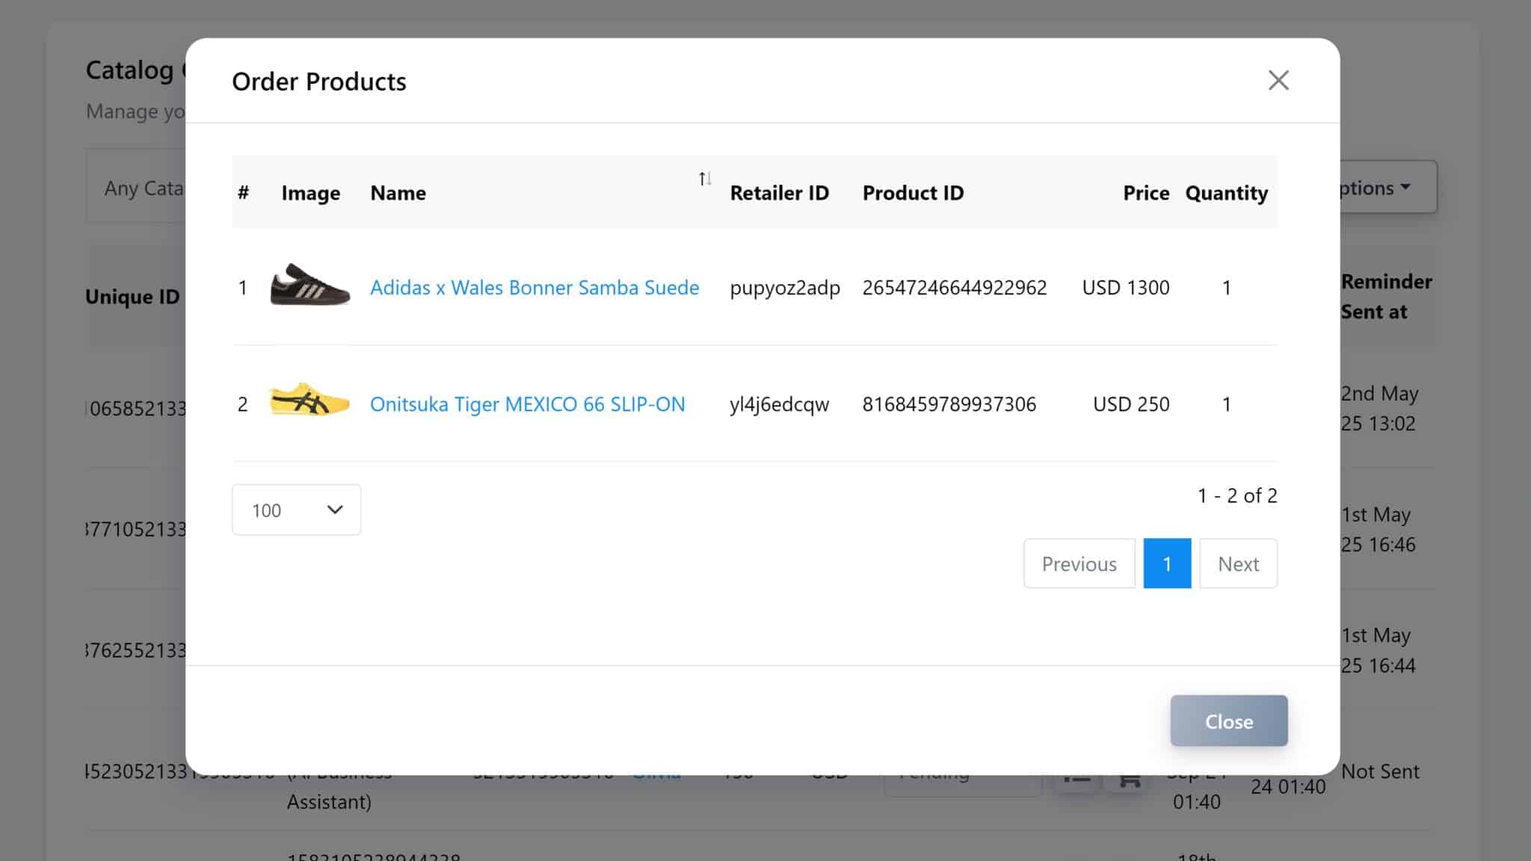The height and width of the screenshot is (861, 1531).
Task: Open the Options dropdown behind dialog
Action: pyautogui.click(x=1387, y=188)
